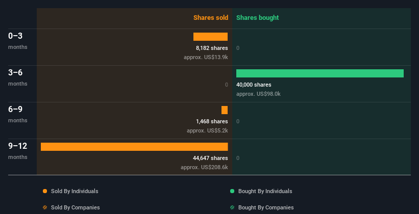Click the 40,000 shares value
The image size is (419, 214).
pyautogui.click(x=254, y=85)
